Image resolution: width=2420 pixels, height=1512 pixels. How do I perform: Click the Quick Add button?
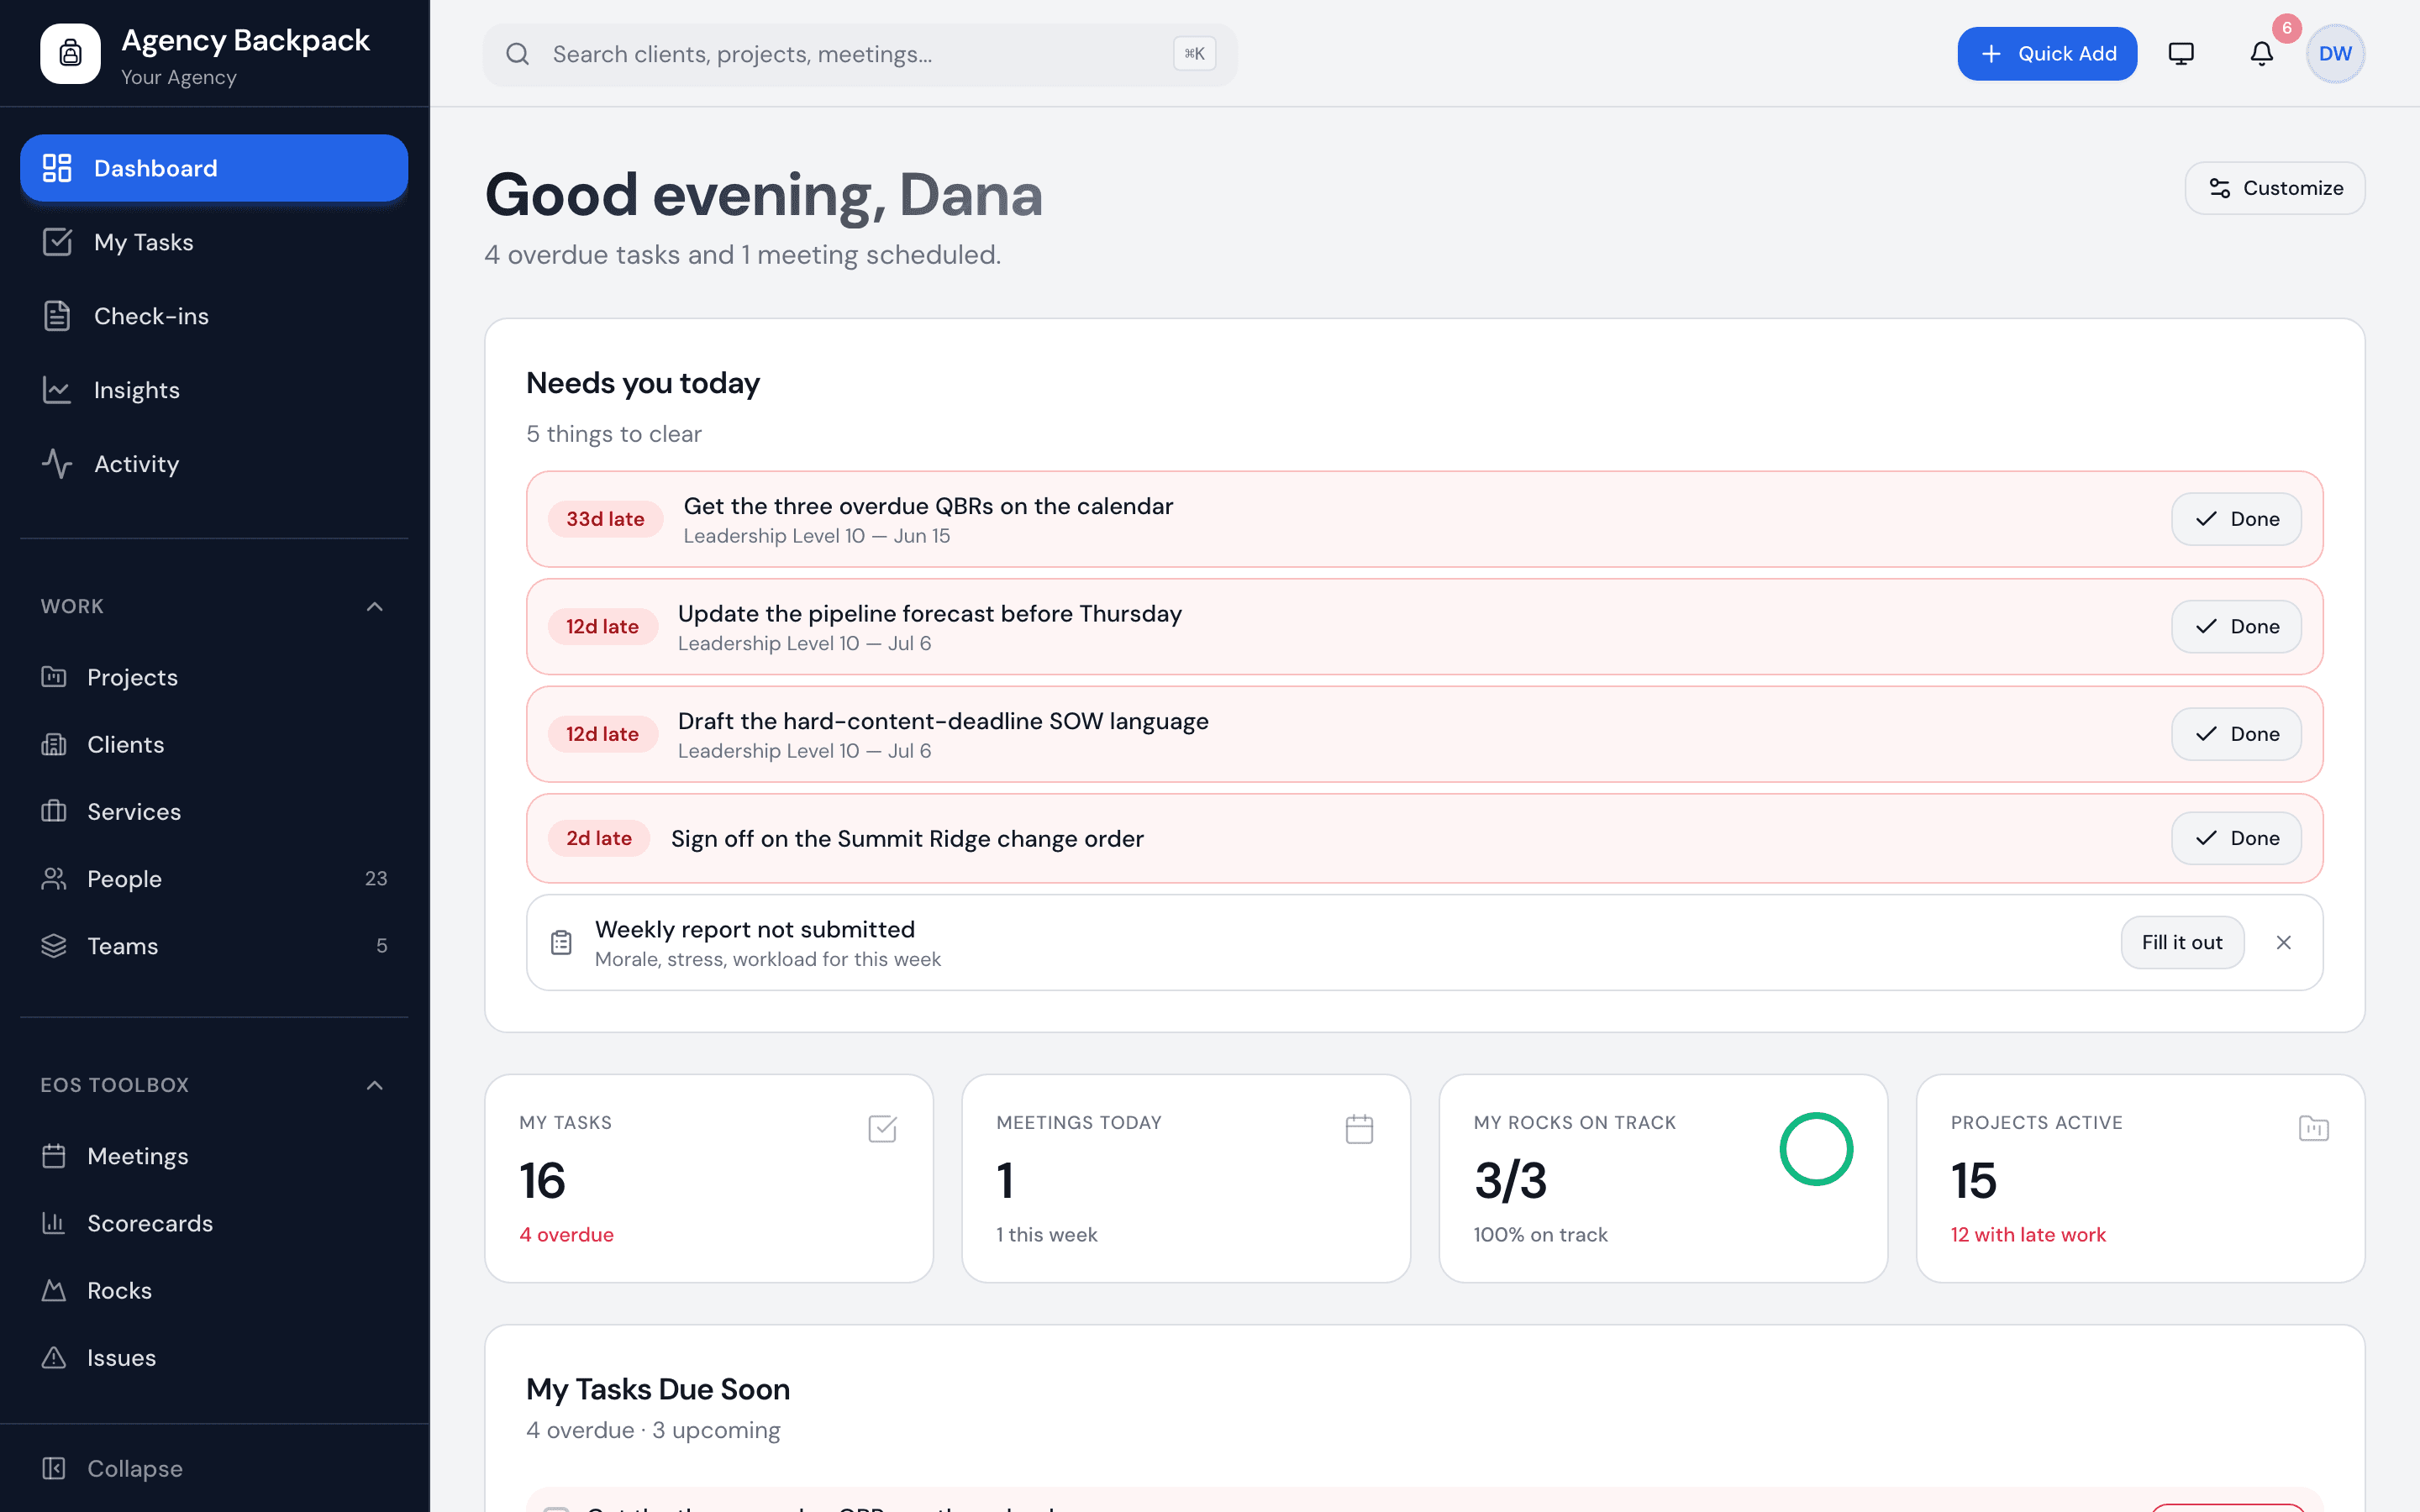pyautogui.click(x=2047, y=54)
